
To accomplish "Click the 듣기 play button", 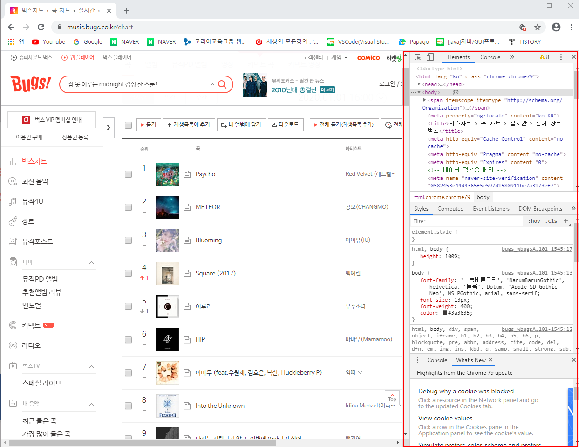I will click(x=149, y=125).
